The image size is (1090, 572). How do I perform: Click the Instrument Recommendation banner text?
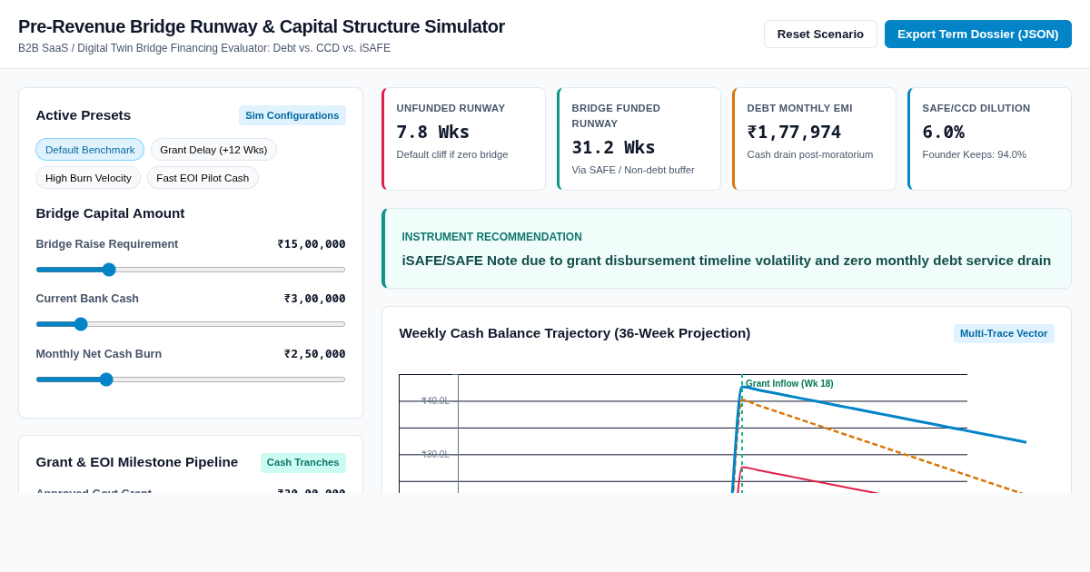(x=727, y=261)
